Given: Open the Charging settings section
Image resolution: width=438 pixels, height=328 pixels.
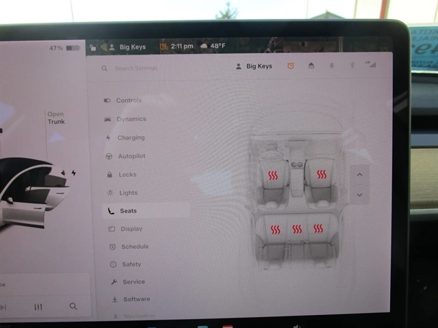Looking at the screenshot, I should (x=130, y=137).
